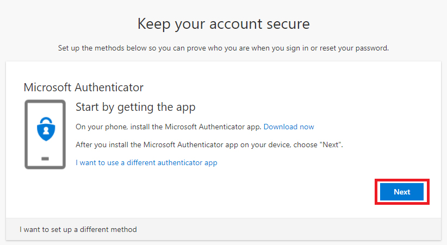Viewport: 447px width, 245px height.
Task: Click the phone's home button bar
Action: click(45, 159)
